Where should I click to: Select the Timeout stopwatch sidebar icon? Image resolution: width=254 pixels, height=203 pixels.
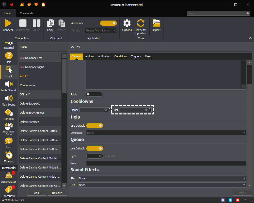click(x=9, y=155)
